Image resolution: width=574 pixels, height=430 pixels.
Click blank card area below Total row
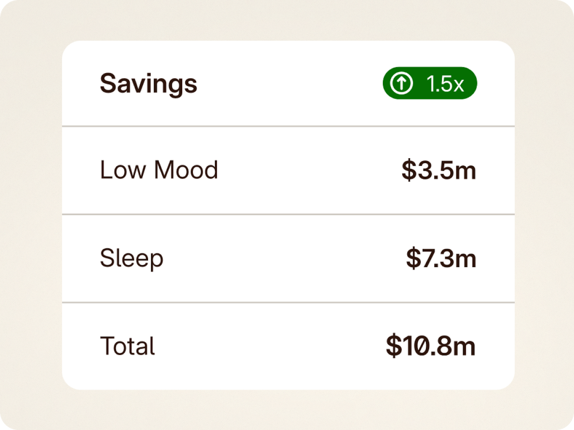point(288,376)
